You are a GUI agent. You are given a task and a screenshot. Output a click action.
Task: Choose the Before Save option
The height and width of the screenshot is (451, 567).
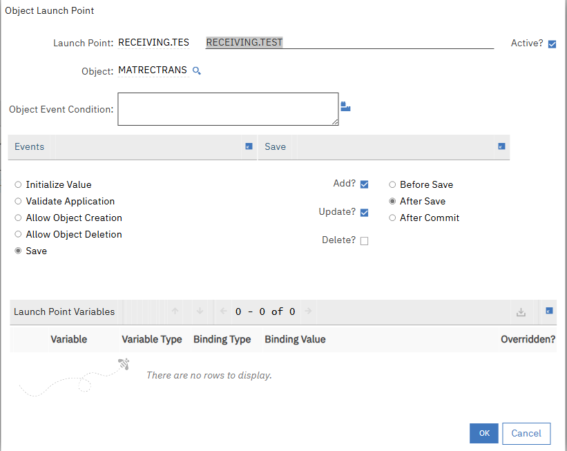392,185
